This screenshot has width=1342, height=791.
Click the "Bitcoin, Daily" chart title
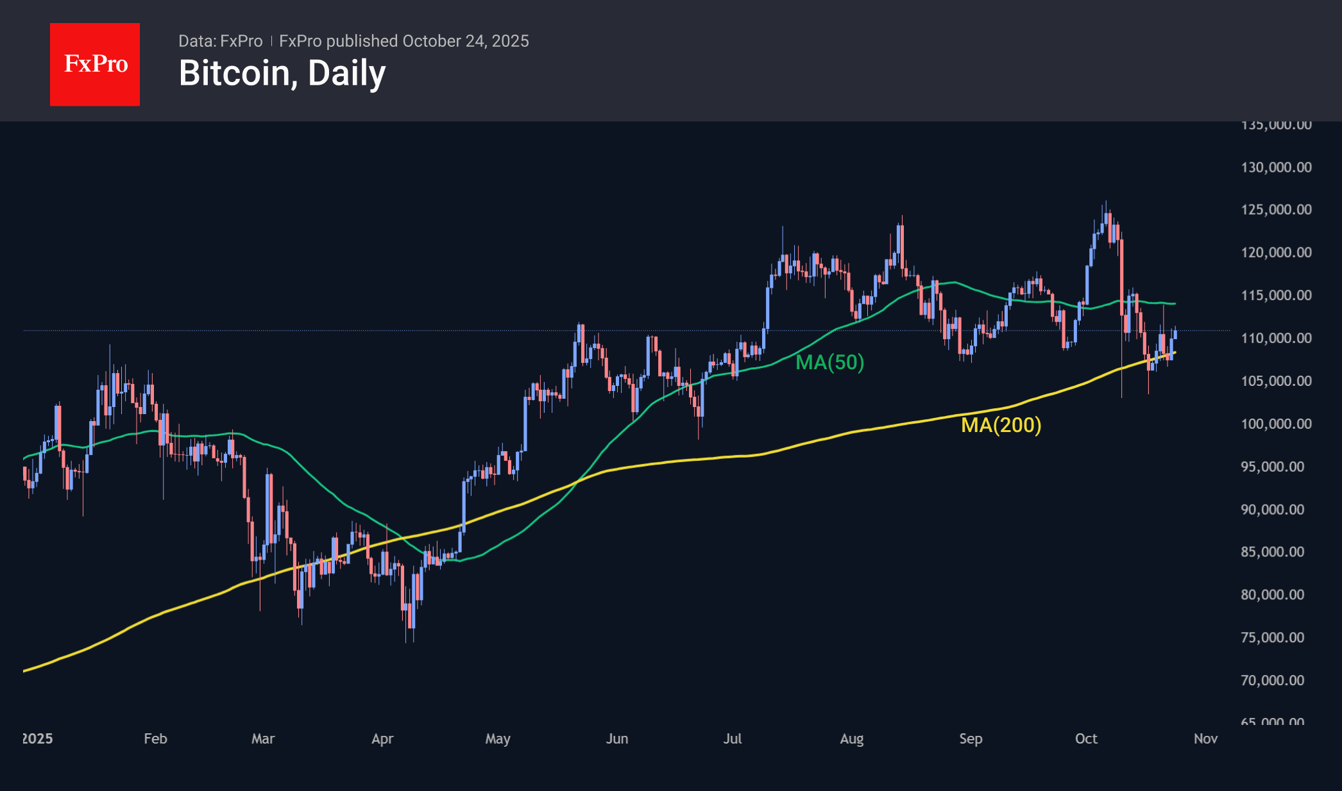coord(282,73)
